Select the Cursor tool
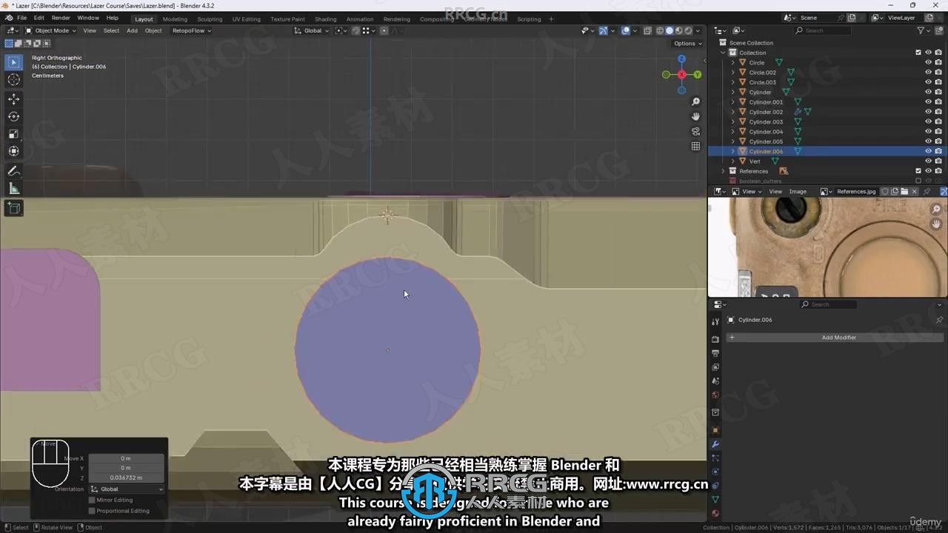This screenshot has width=948, height=533. coord(13,80)
